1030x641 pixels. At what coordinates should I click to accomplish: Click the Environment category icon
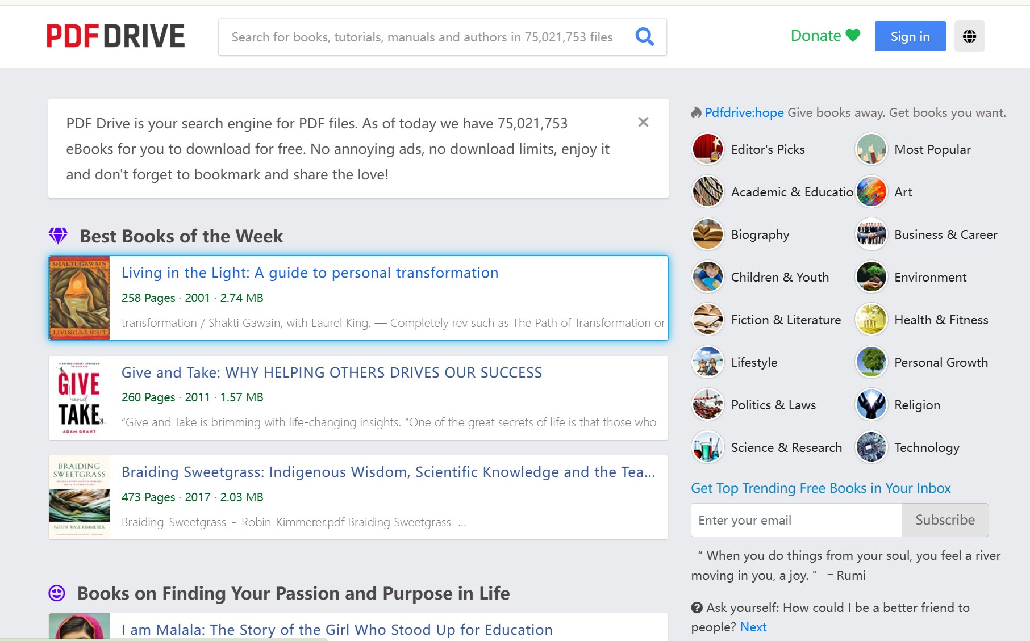pos(871,276)
